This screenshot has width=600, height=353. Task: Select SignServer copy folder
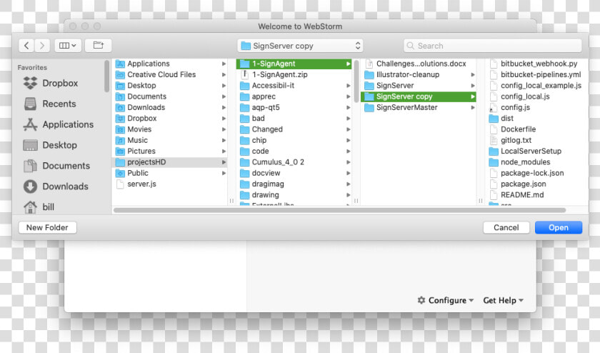419,96
